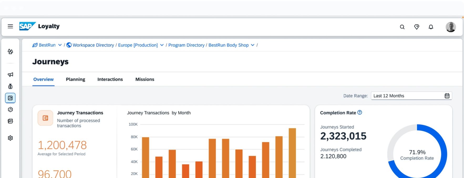This screenshot has width=464, height=178.
Task: Go to the Missions tab
Action: pyautogui.click(x=145, y=79)
